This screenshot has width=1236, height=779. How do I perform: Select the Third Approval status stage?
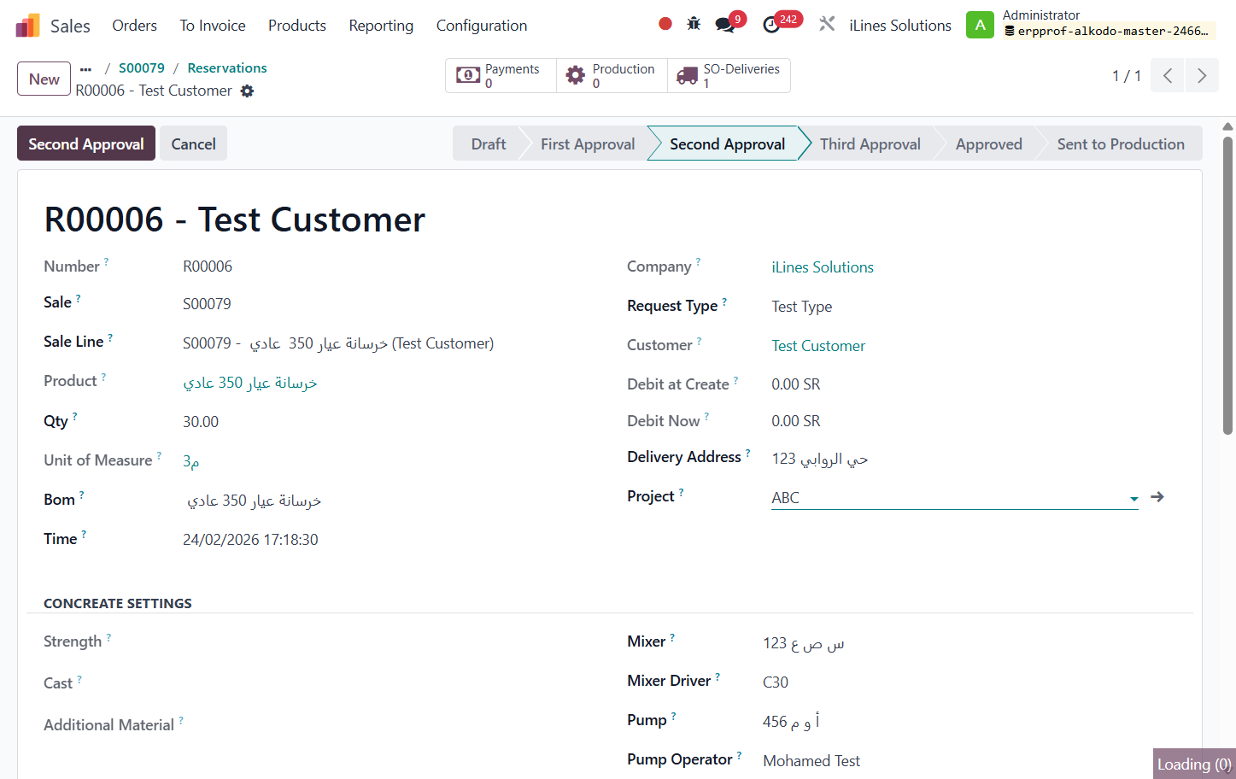click(x=870, y=143)
